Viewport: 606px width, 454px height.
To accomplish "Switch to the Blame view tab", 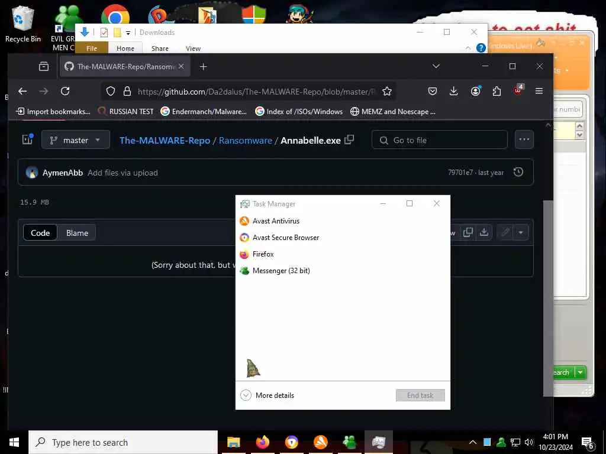I will (77, 233).
